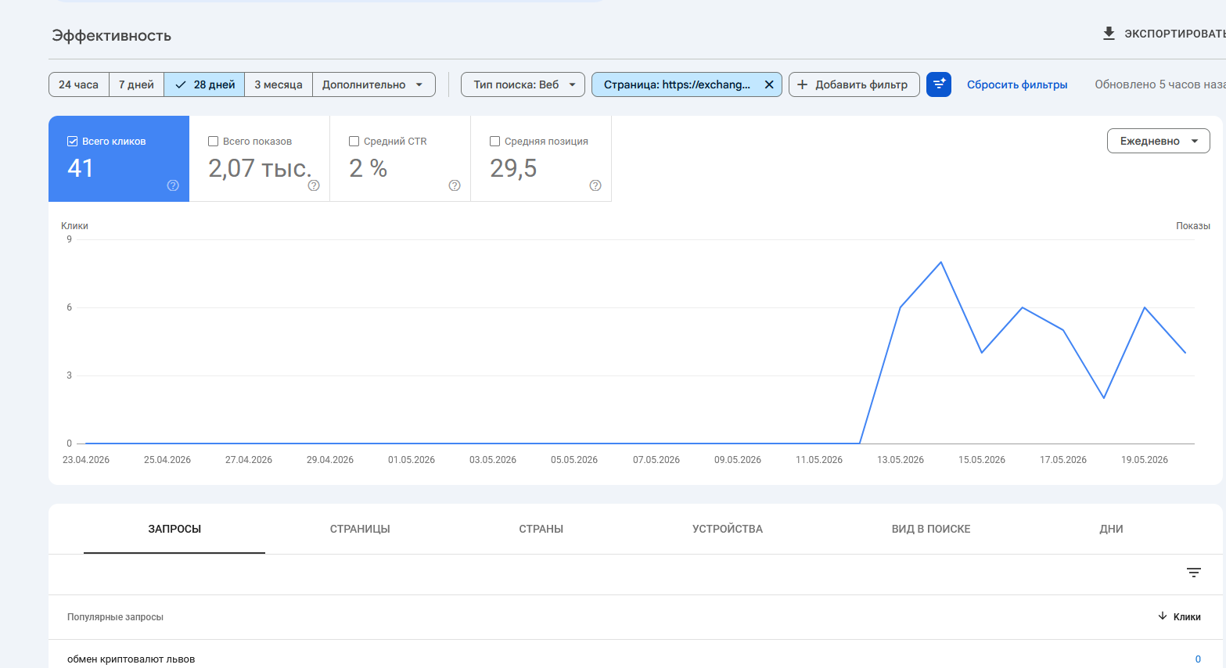The height and width of the screenshot is (668, 1226).
Task: Click the Клики sort arrow icon
Action: (1163, 616)
